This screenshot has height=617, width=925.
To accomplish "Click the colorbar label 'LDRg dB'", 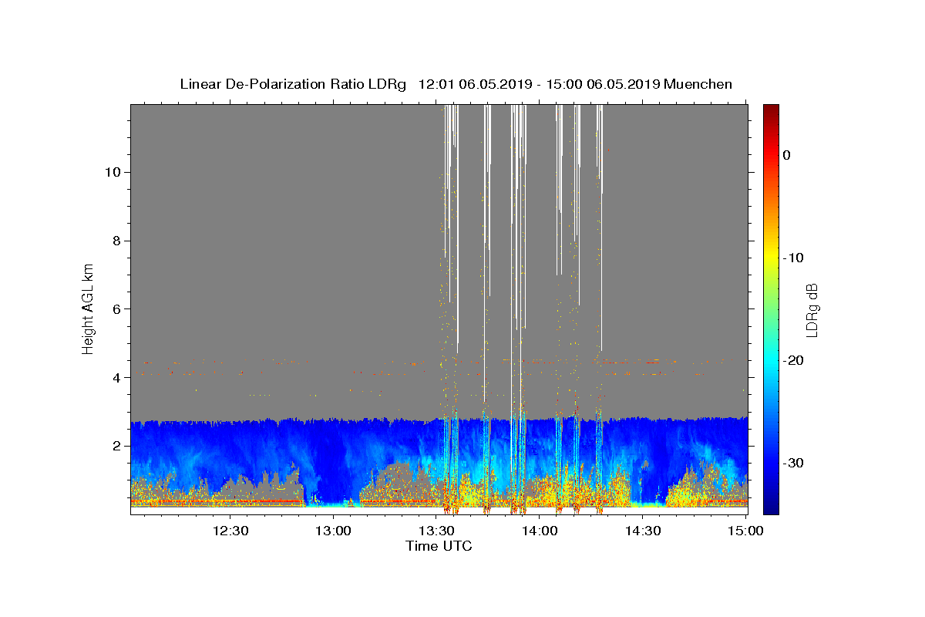I will 812,309.
